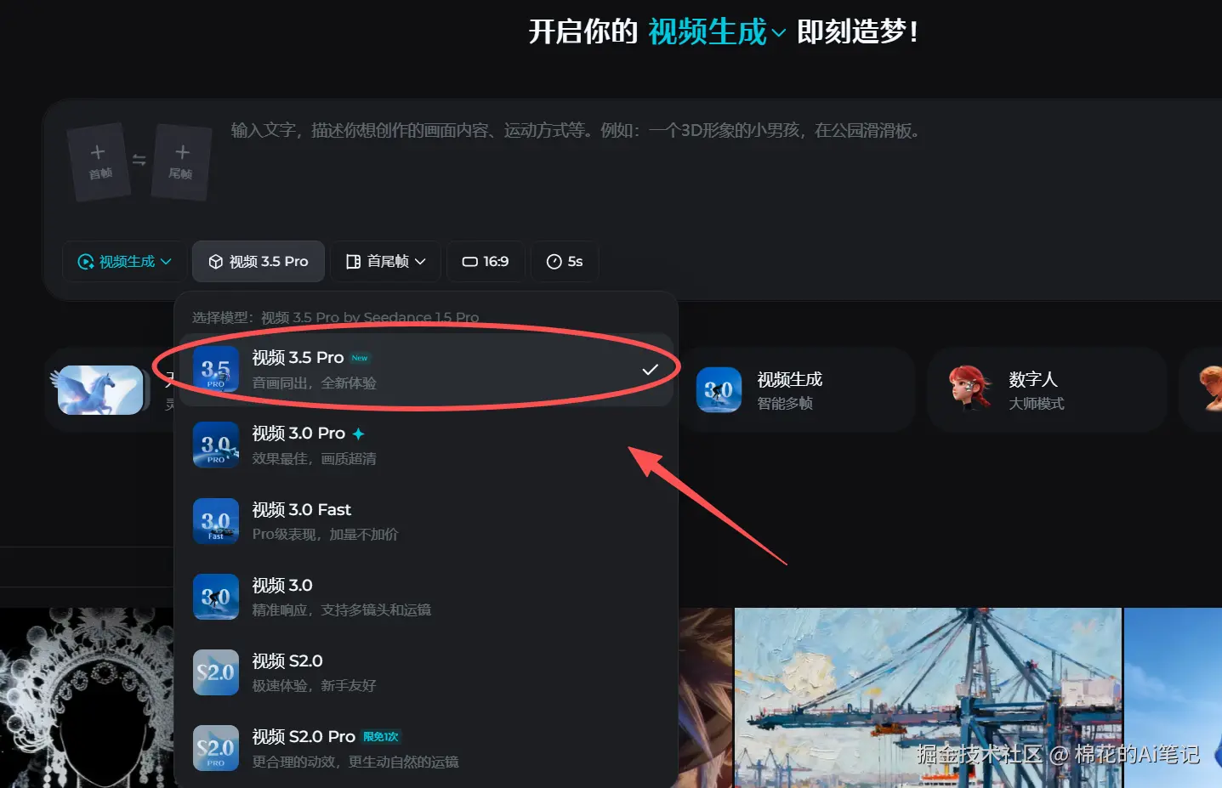The width and height of the screenshot is (1222, 788).
Task: Expand the 首尾帧 frame mode dropdown
Action: click(x=385, y=262)
